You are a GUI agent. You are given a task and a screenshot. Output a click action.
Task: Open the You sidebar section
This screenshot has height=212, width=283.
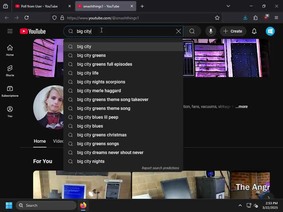click(10, 112)
